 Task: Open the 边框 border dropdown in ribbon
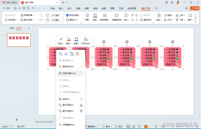(95, 17)
